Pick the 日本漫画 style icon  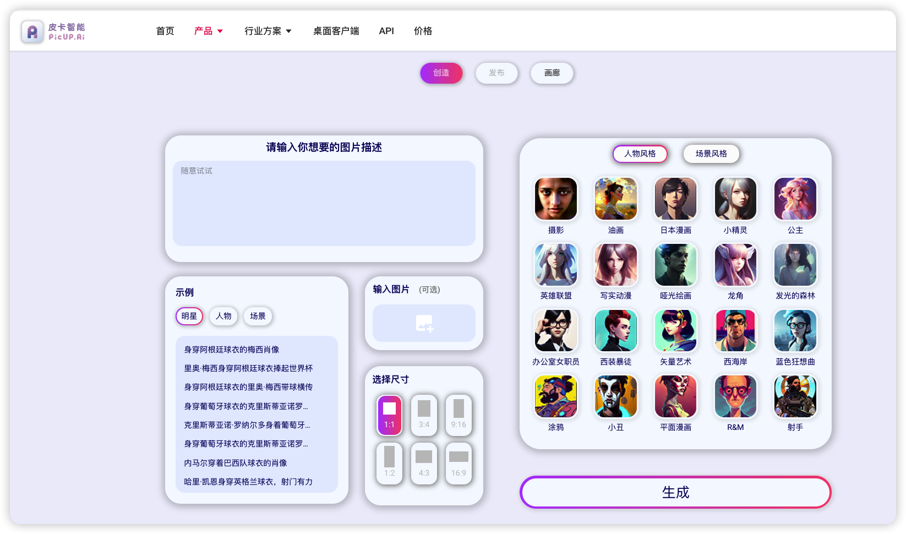(675, 199)
